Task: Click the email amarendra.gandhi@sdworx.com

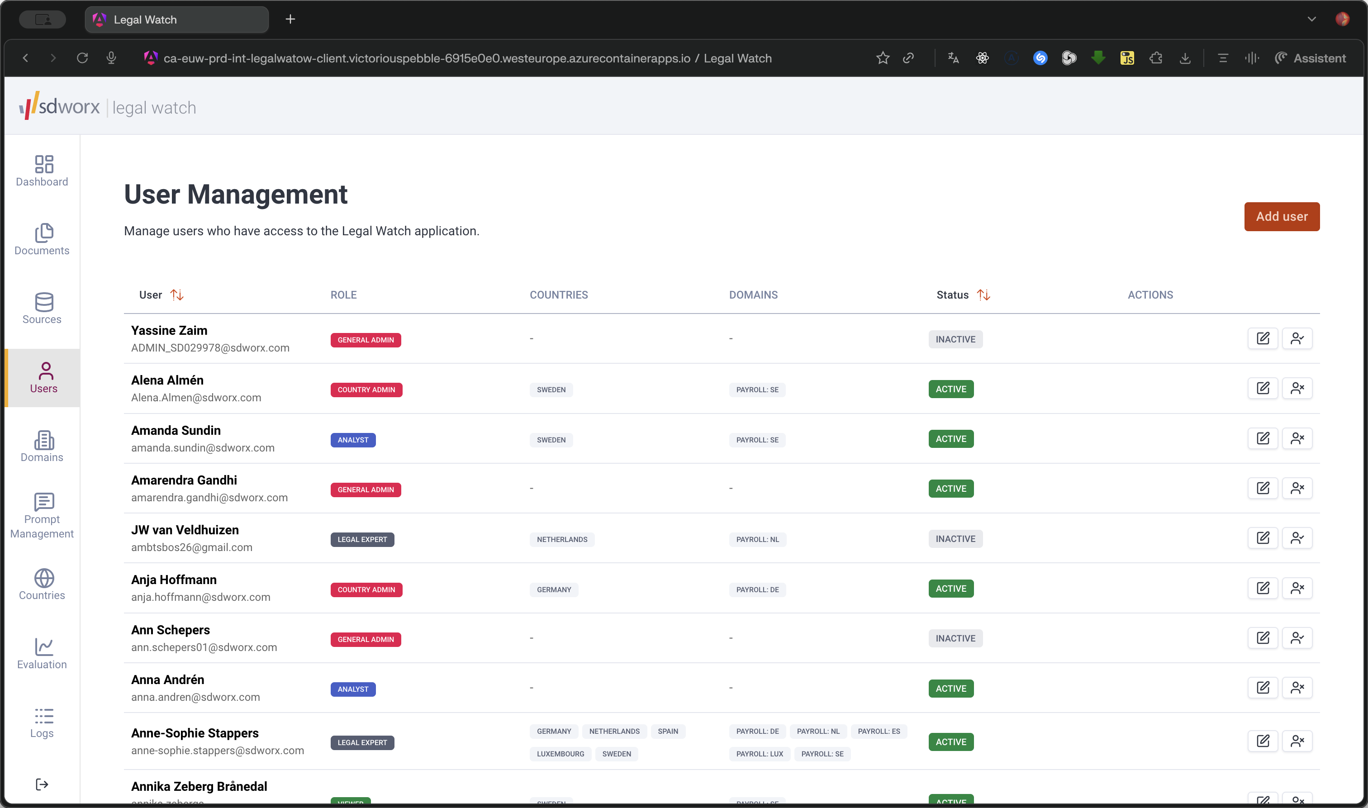Action: (x=209, y=498)
